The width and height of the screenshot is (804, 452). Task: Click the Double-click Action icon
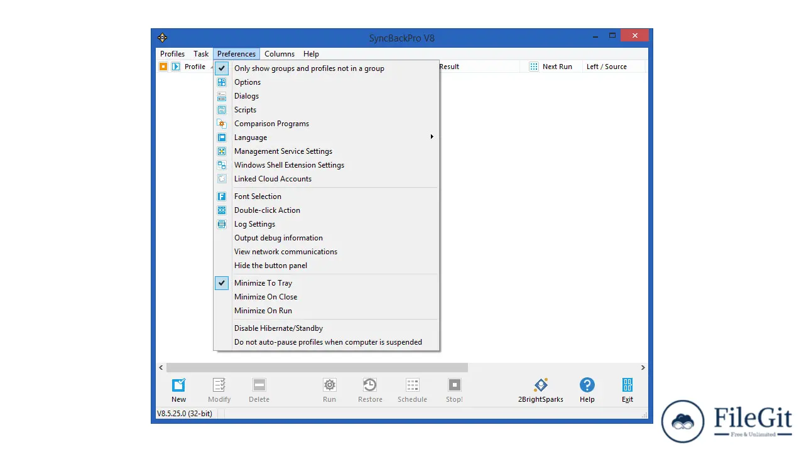tap(222, 210)
